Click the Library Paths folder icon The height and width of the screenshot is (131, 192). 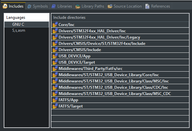tap(78, 6)
